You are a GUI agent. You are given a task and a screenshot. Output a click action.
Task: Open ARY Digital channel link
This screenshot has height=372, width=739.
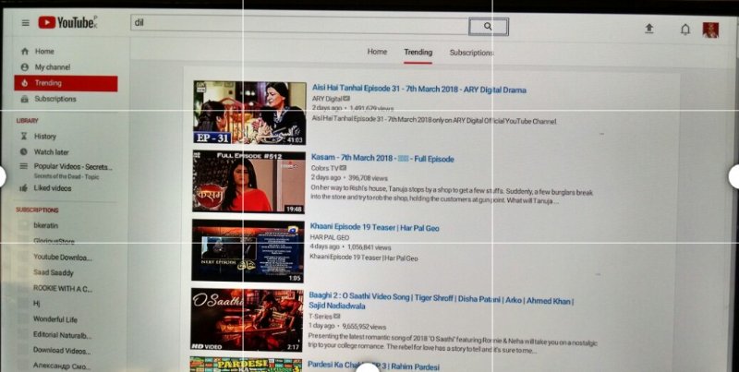point(327,99)
